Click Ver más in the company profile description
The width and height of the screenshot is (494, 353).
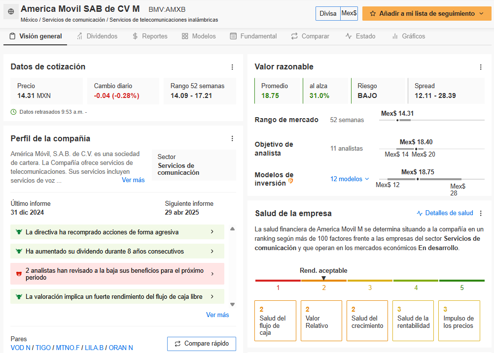(x=133, y=180)
